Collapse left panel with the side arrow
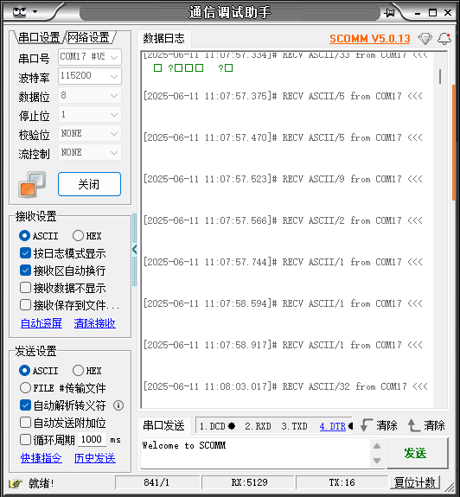The width and height of the screenshot is (460, 497). coord(135,250)
